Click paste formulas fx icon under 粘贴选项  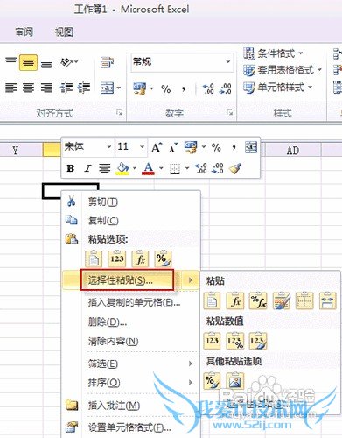[x=140, y=258]
